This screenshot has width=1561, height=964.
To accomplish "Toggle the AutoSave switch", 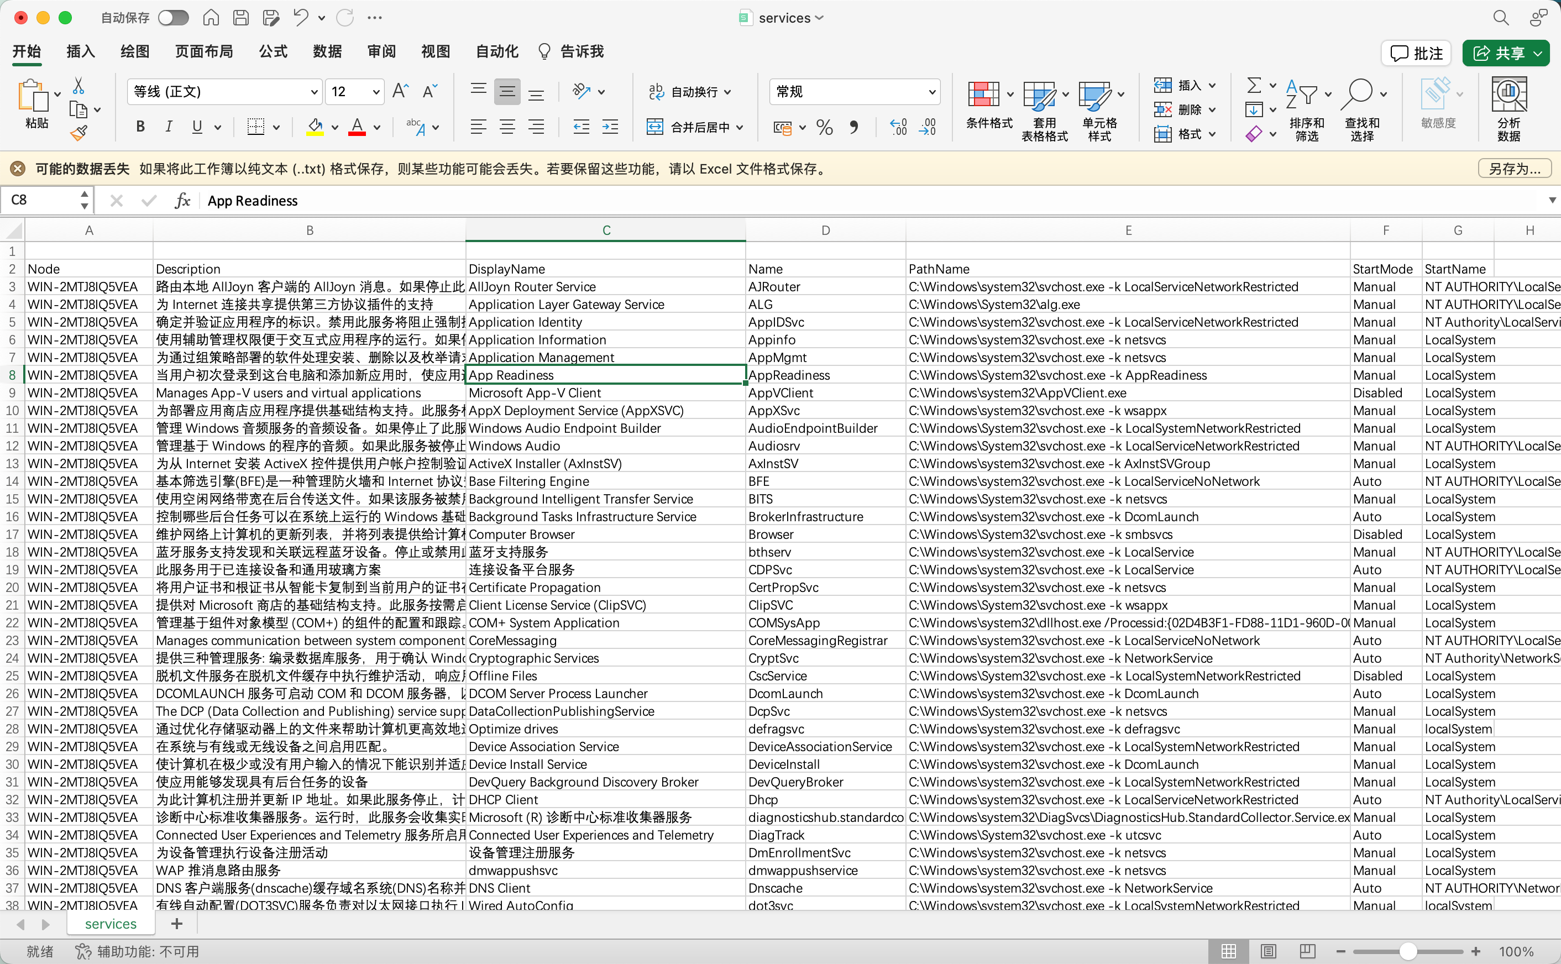I will coord(174,18).
